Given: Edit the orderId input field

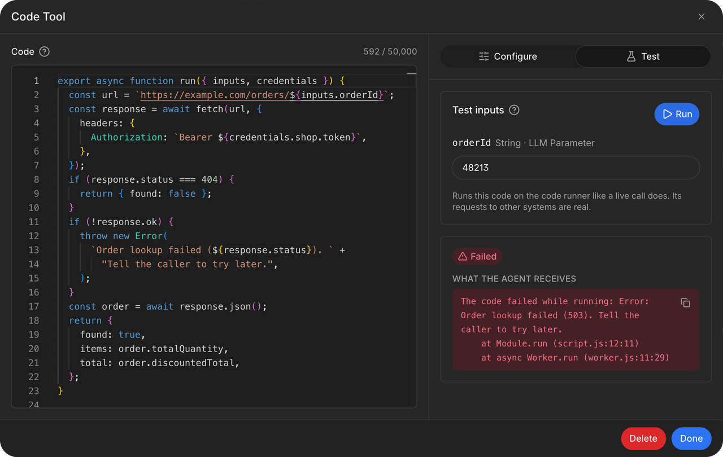Looking at the screenshot, I should click(576, 168).
